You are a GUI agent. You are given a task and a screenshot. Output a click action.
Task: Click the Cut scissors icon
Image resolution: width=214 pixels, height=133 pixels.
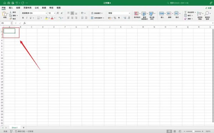coord(10,12)
